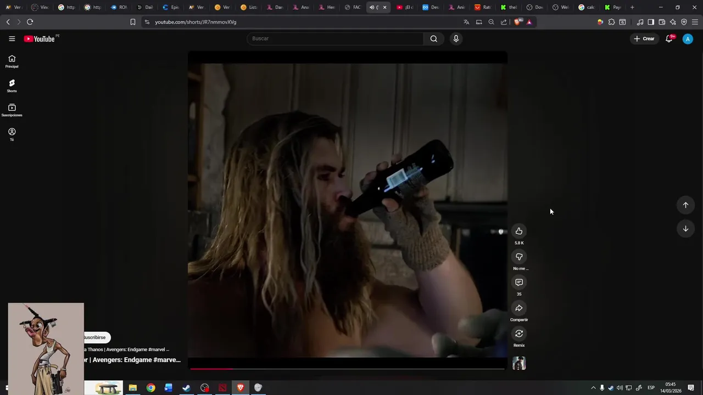703x395 pixels.
Task: Bookmark this page with bookmark icon
Action: pyautogui.click(x=133, y=22)
